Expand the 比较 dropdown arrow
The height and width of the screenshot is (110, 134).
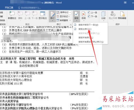[103, 21]
